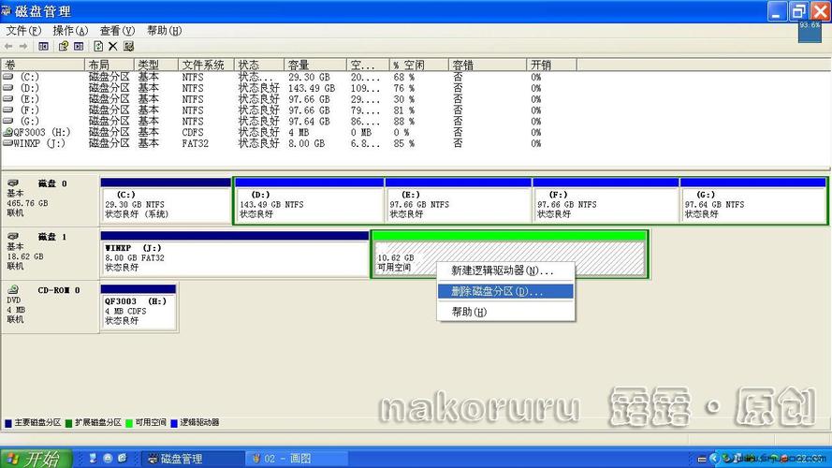This screenshot has width=832, height=468.
Task: Click the back arrow in the toolbar
Action: click(8, 46)
